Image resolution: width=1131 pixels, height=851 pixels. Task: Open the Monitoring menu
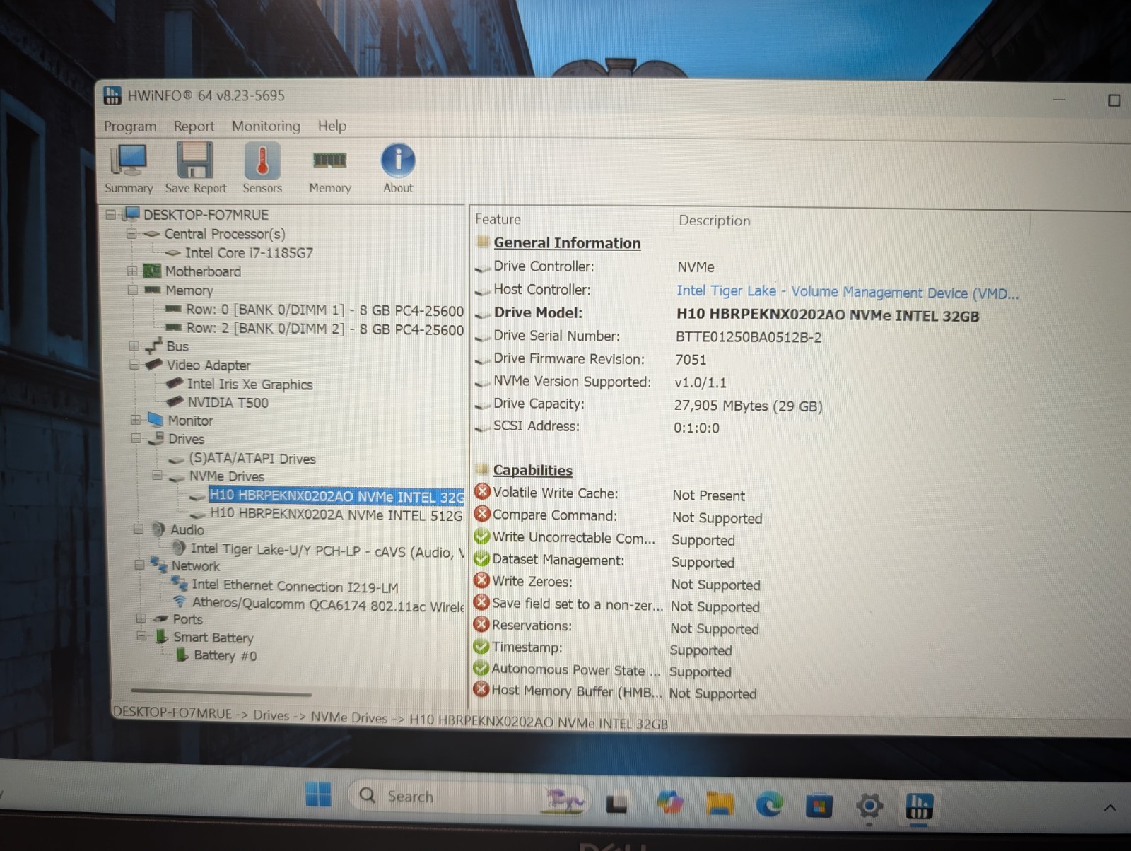[266, 127]
